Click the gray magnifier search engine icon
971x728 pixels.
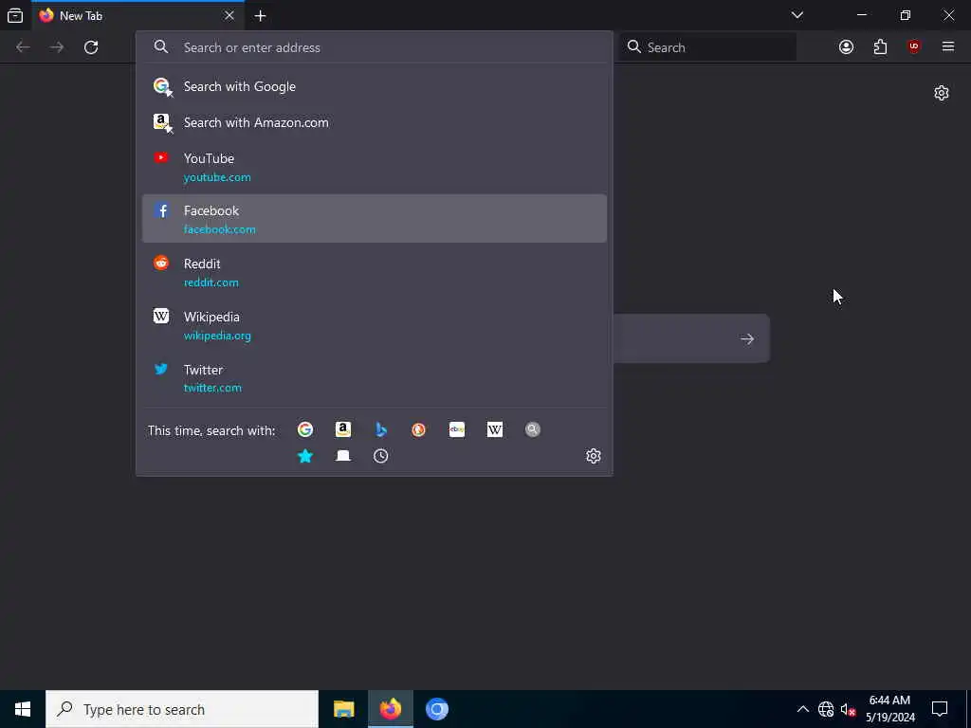(x=533, y=429)
